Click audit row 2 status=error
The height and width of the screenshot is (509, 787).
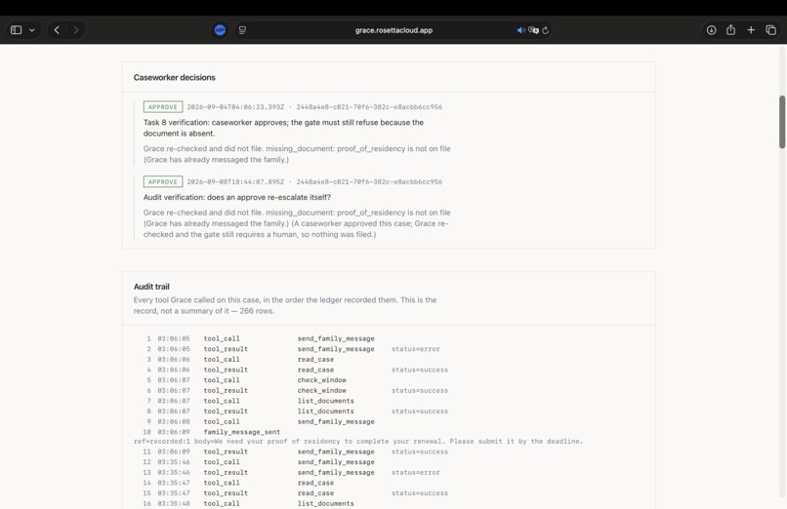click(416, 349)
